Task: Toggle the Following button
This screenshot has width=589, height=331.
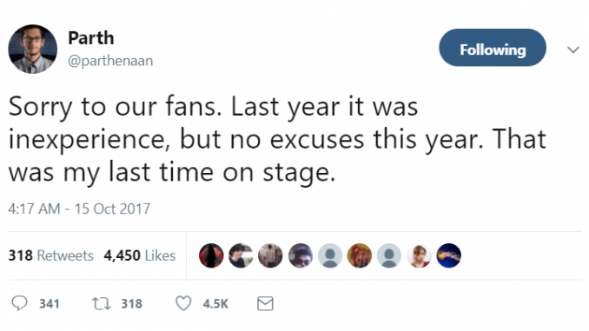Action: pyautogui.click(x=493, y=48)
